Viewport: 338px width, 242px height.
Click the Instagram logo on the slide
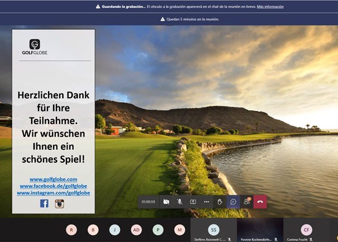(59, 204)
